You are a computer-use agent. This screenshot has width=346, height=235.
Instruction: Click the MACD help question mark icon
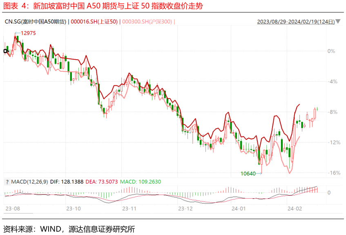[x=7, y=182]
